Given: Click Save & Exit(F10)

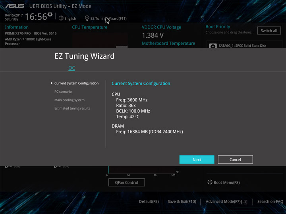Looking at the screenshot, I should [x=182, y=201].
